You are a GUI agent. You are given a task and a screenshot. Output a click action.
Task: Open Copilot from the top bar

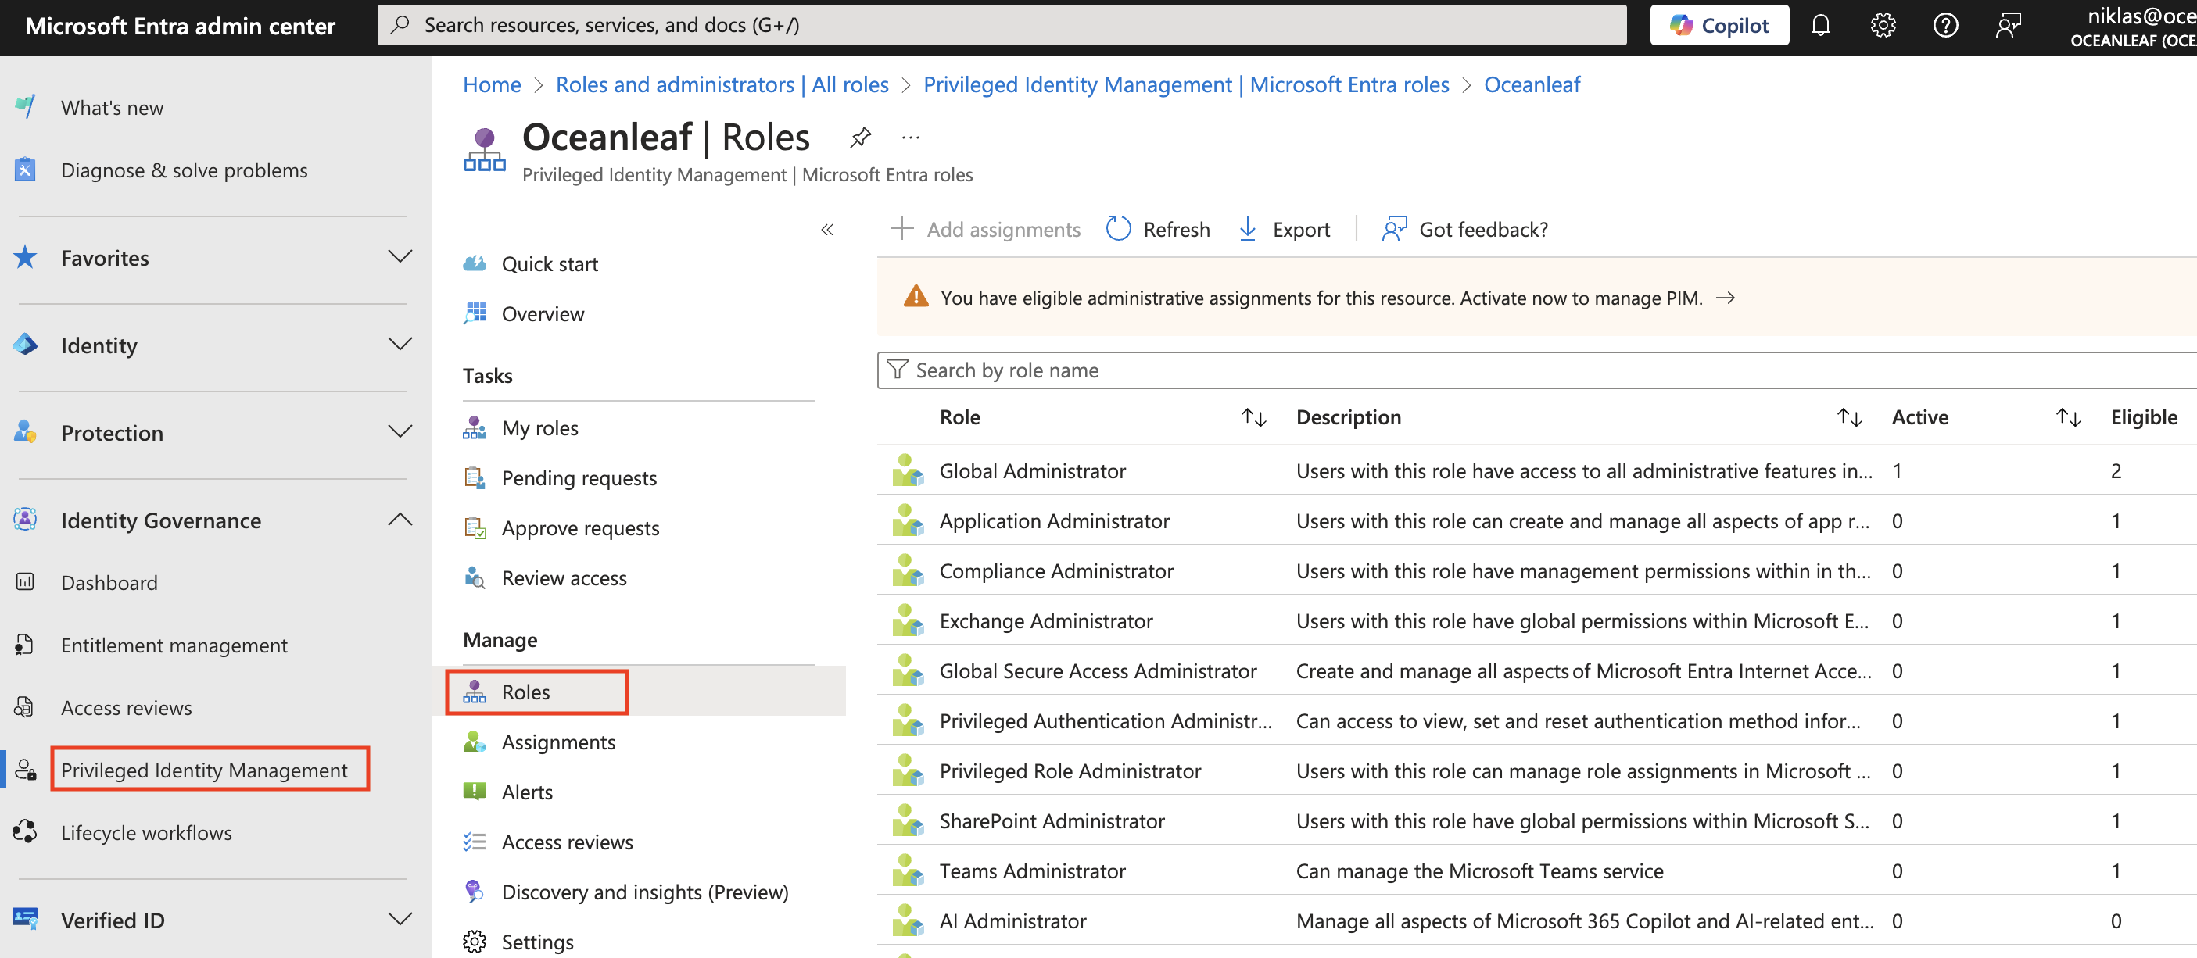click(1719, 25)
